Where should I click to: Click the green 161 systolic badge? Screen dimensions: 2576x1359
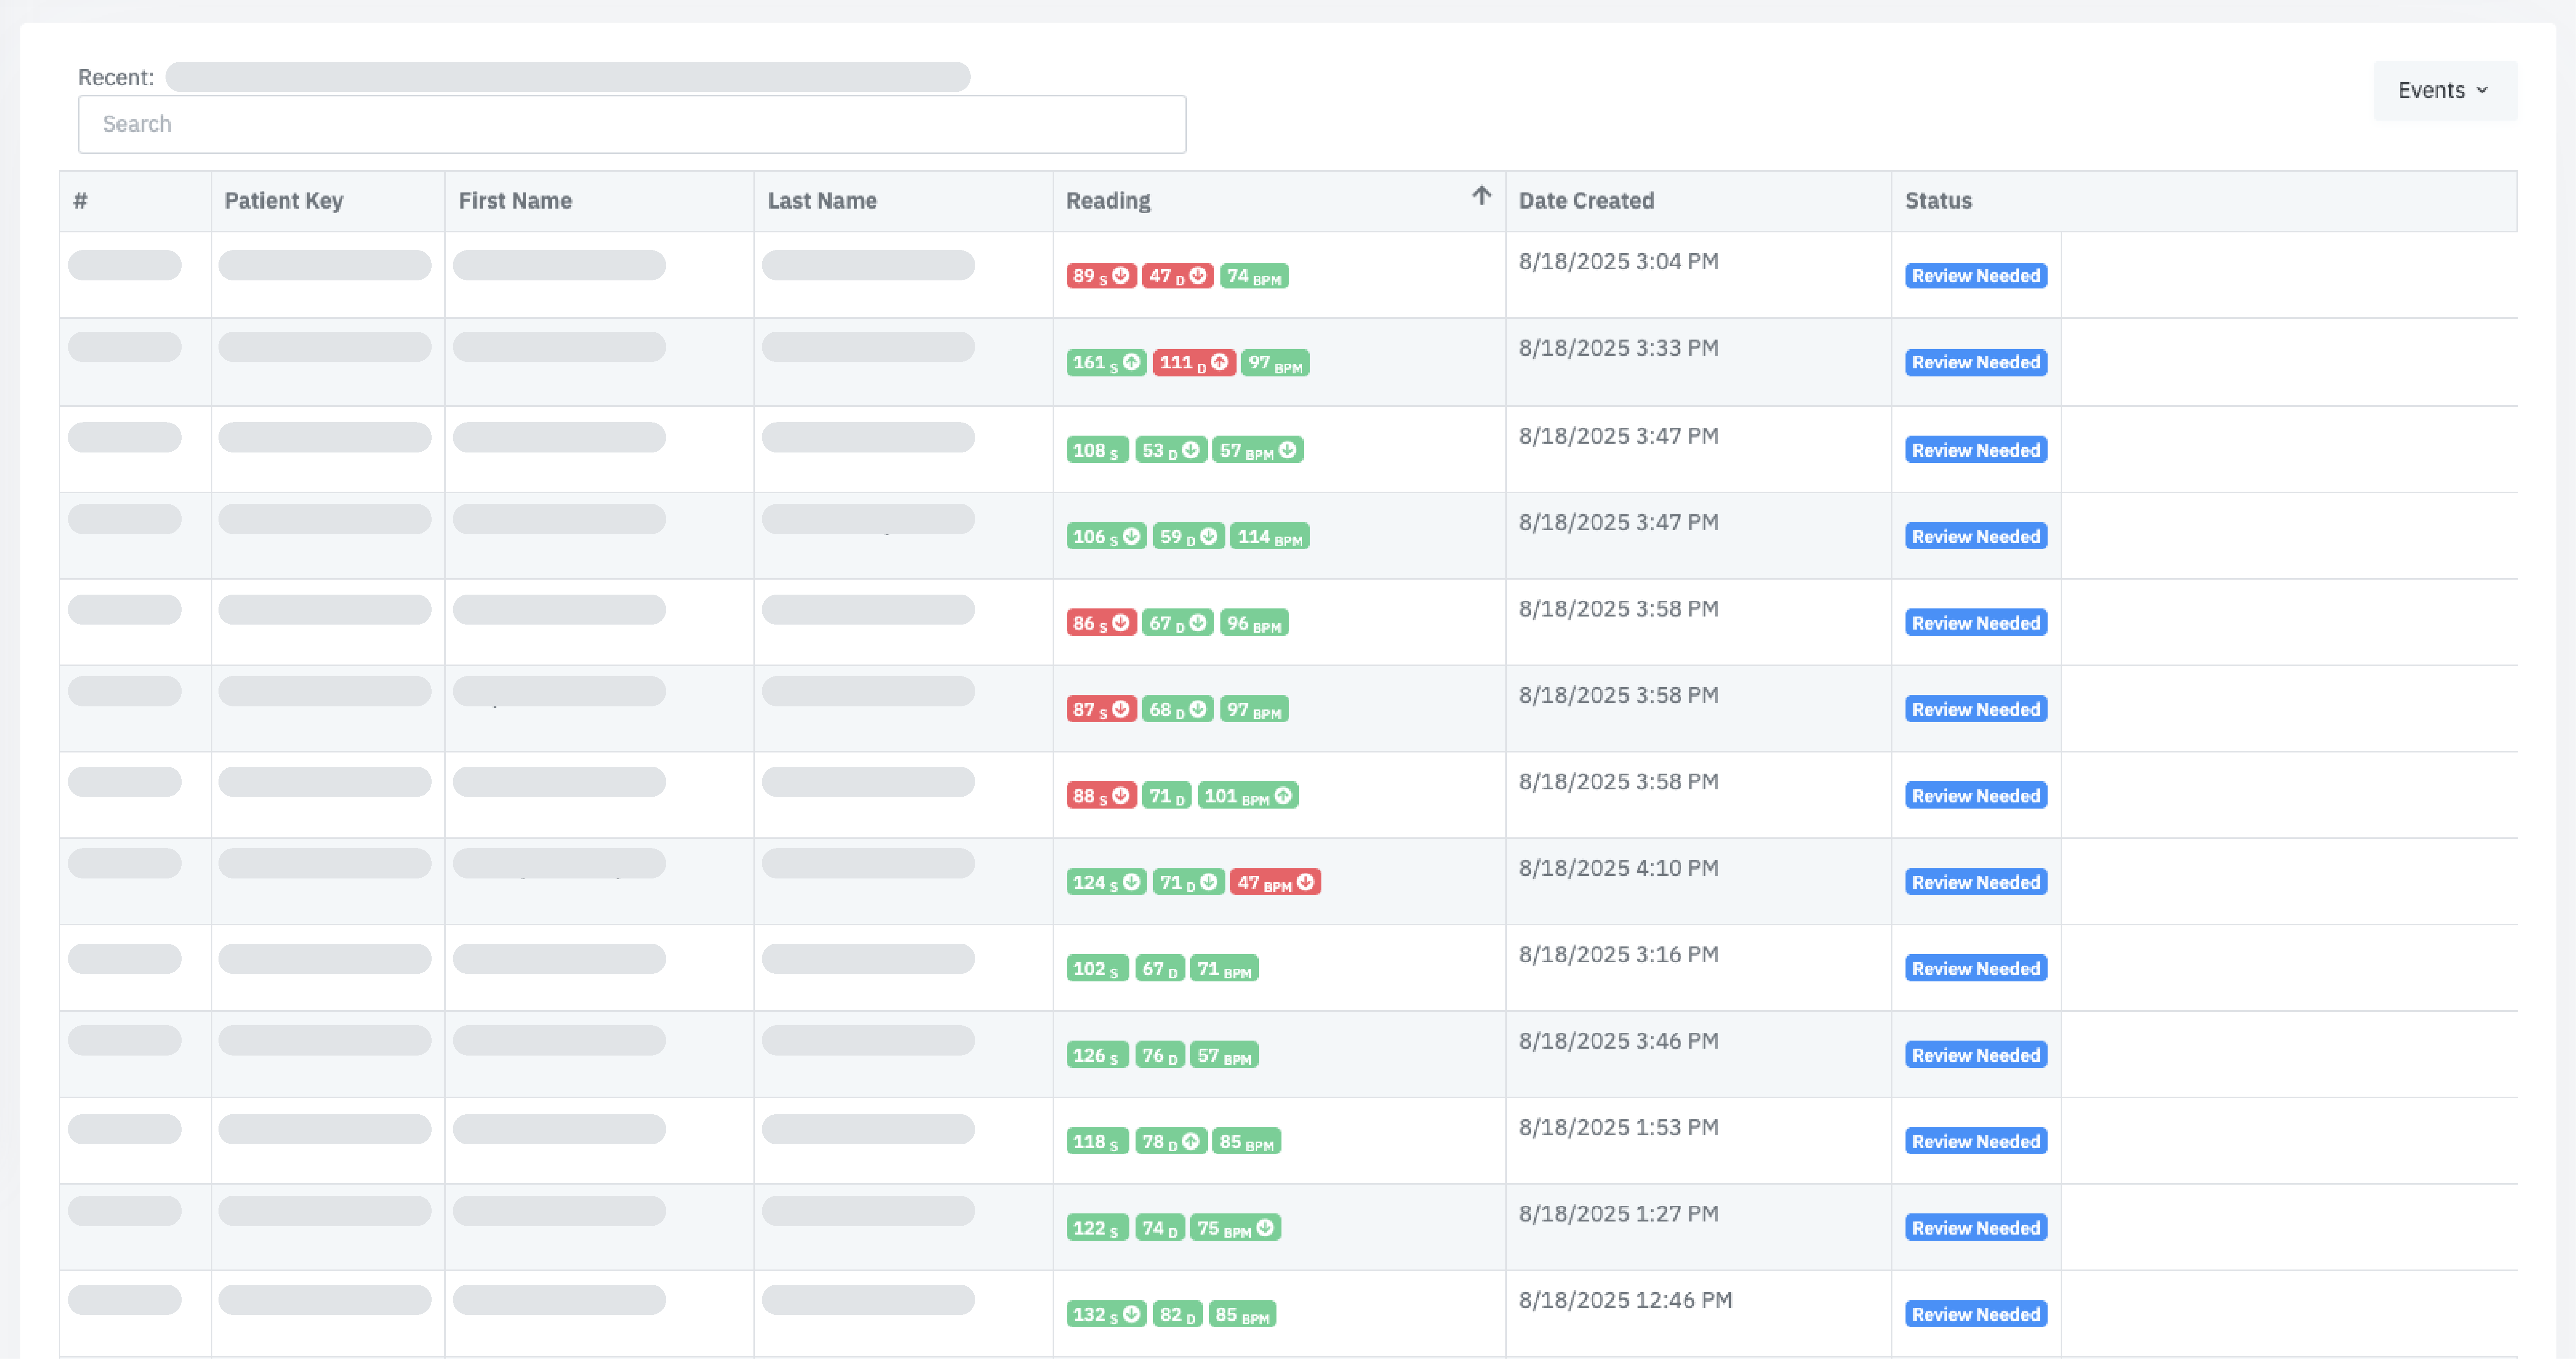click(1106, 363)
